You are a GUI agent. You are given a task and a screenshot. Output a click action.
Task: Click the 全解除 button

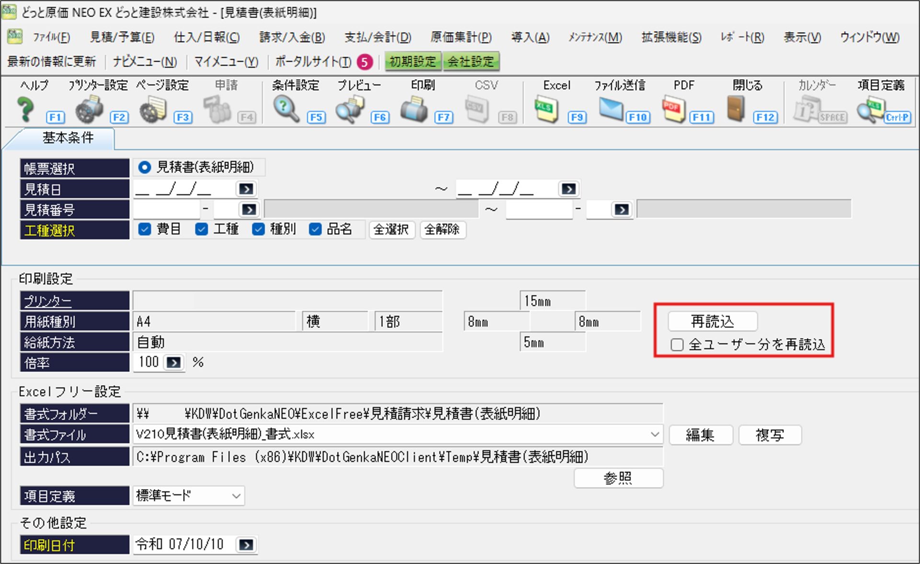442,230
